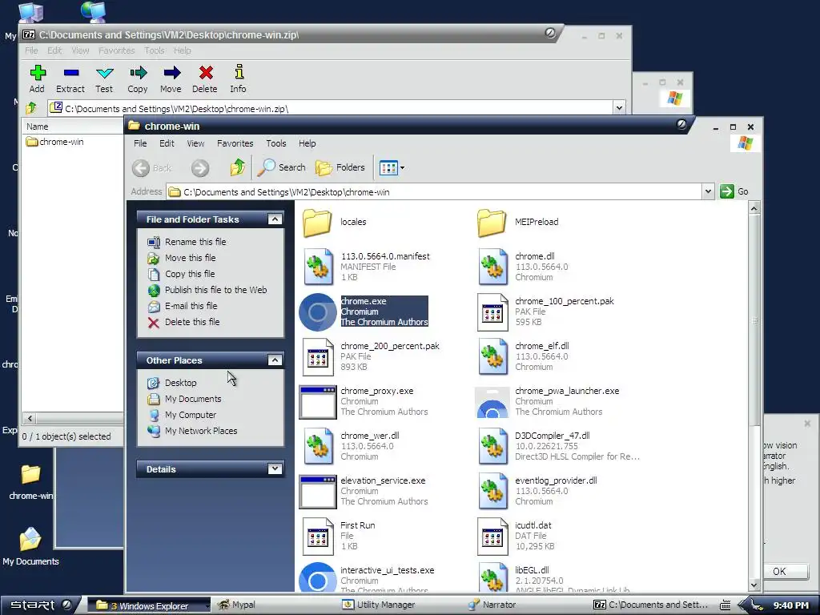The width and height of the screenshot is (820, 615).
Task: Click Copy in the 7-Zip toolbar
Action: coord(138,79)
